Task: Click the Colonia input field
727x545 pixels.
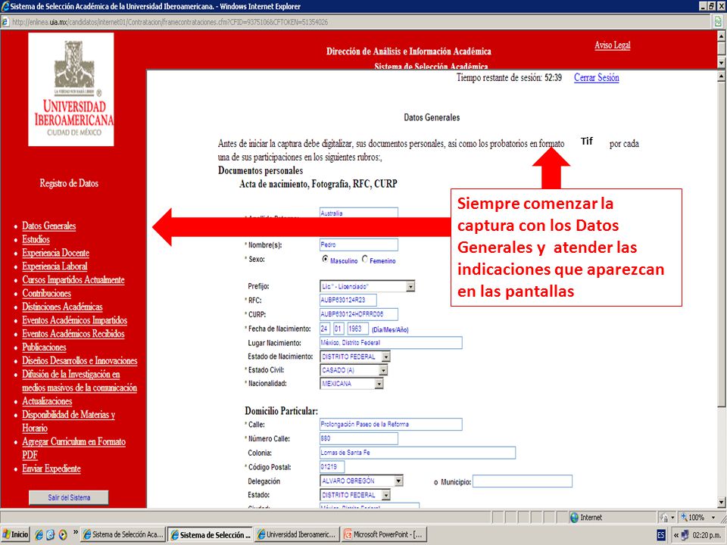Action: pyautogui.click(x=418, y=453)
